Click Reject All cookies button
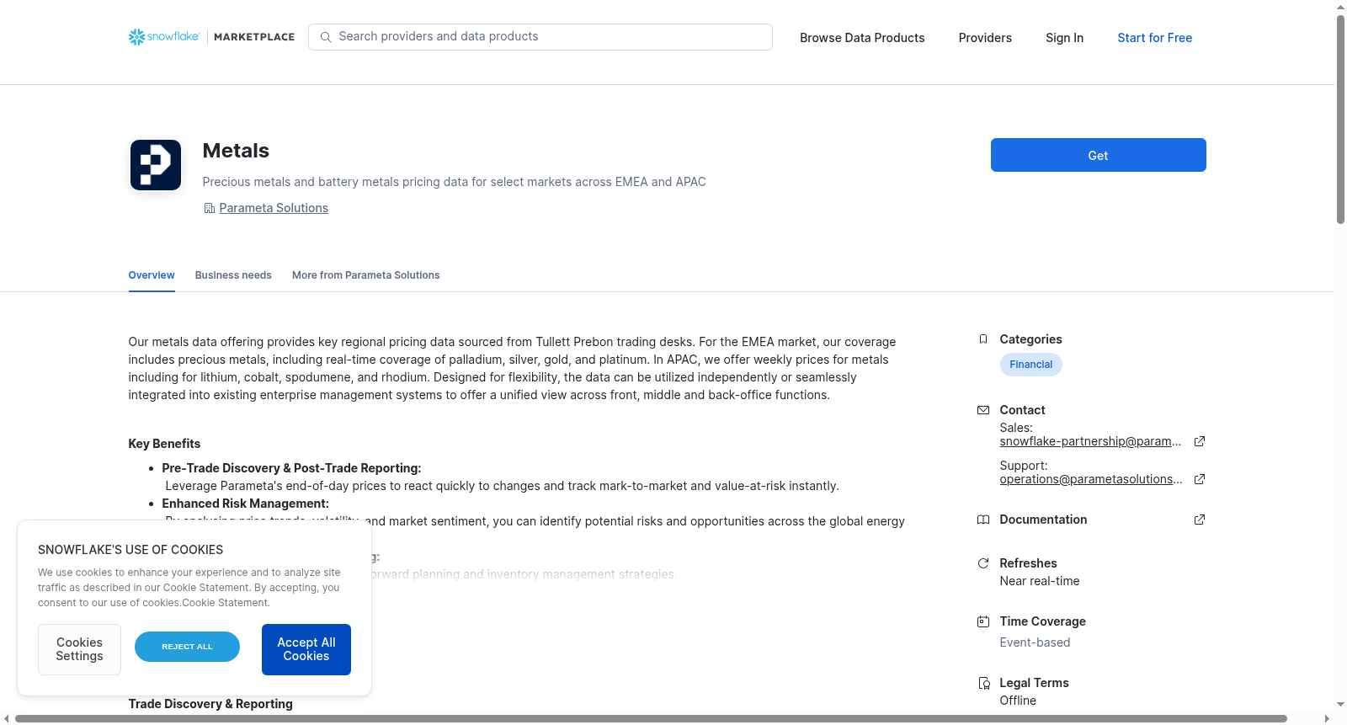This screenshot has width=1347, height=725. (187, 647)
